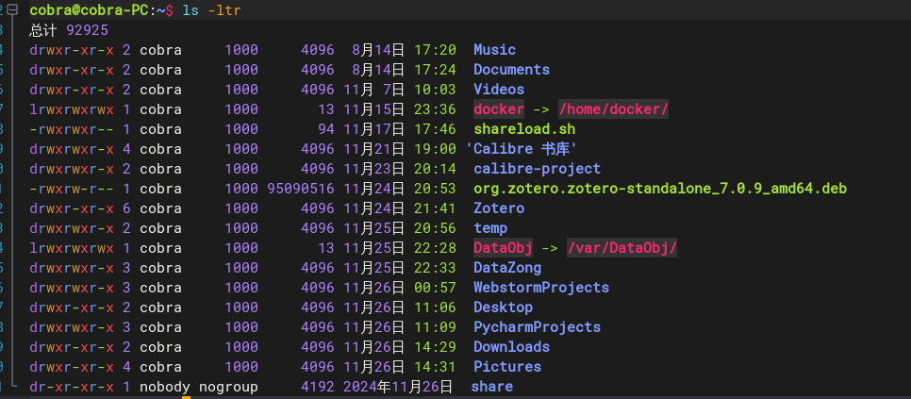Select the share directory entry
The width and height of the screenshot is (911, 399).
(x=492, y=386)
